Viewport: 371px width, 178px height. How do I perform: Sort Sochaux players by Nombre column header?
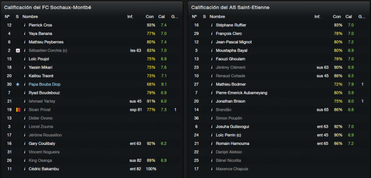pos(30,17)
